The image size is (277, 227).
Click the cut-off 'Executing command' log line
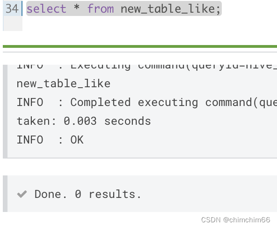click(x=146, y=68)
